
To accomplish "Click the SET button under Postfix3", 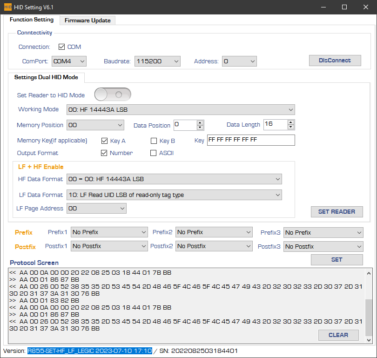I will 337,260.
